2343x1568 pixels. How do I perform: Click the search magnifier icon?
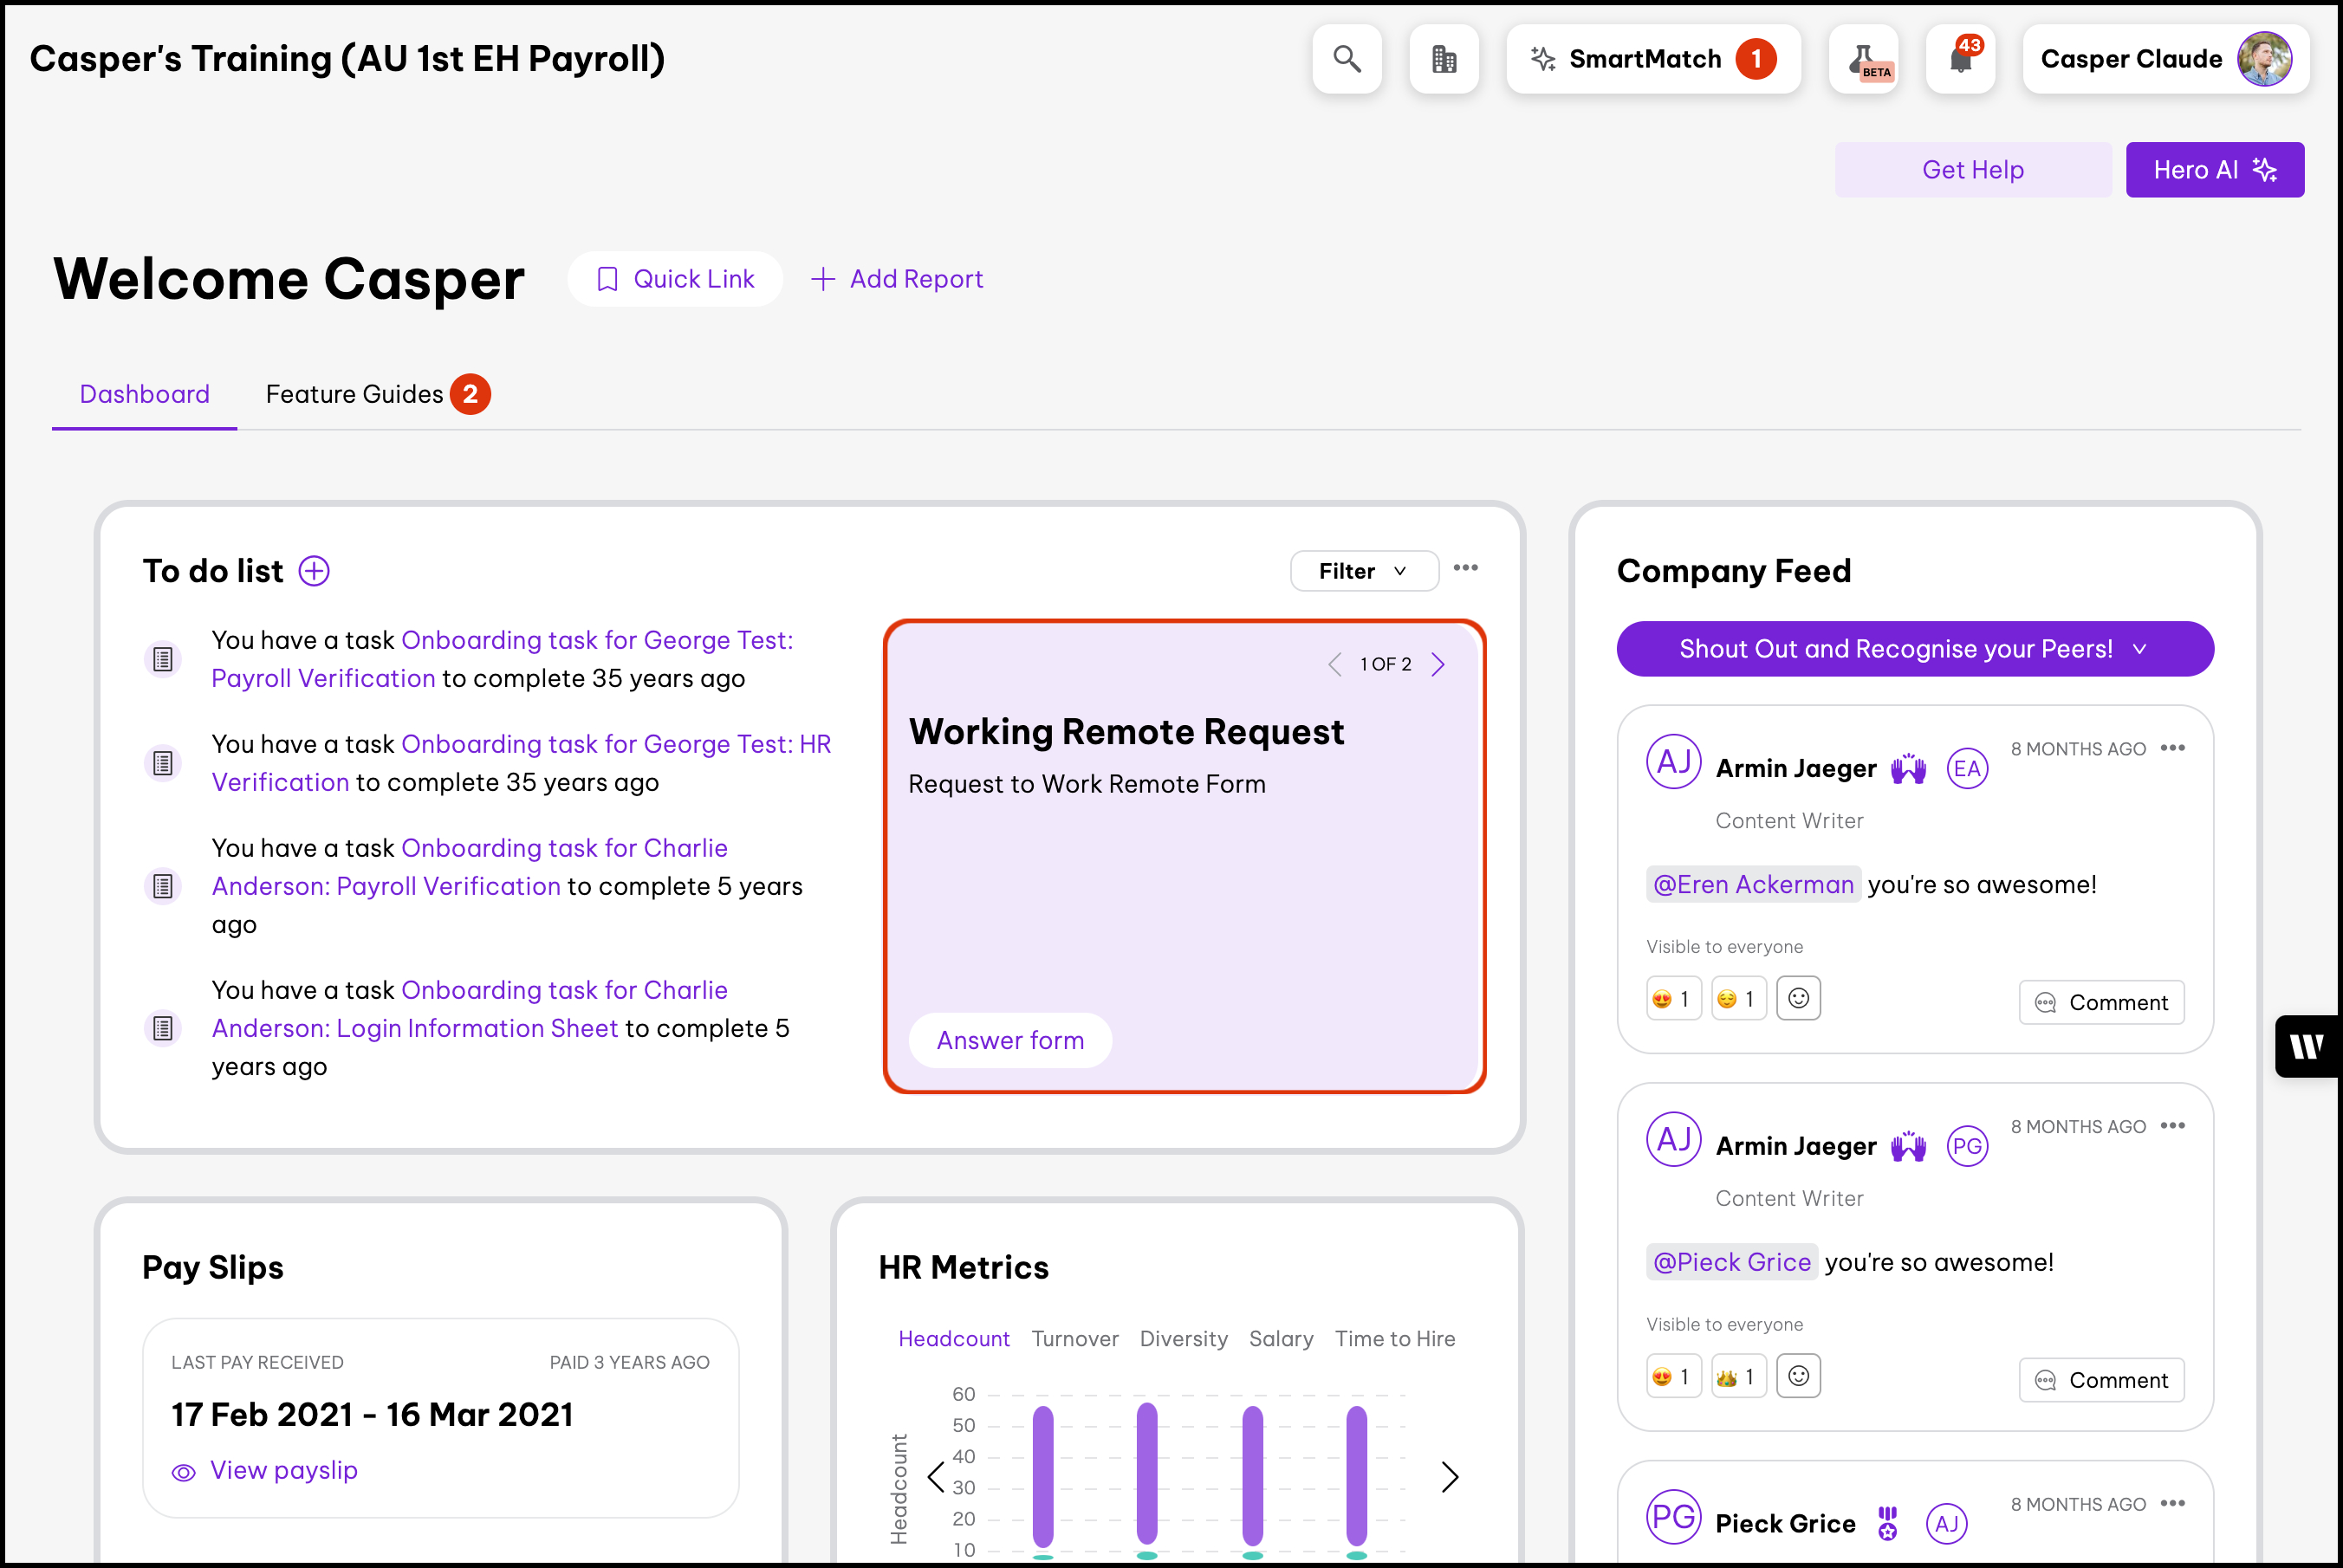(x=1346, y=59)
